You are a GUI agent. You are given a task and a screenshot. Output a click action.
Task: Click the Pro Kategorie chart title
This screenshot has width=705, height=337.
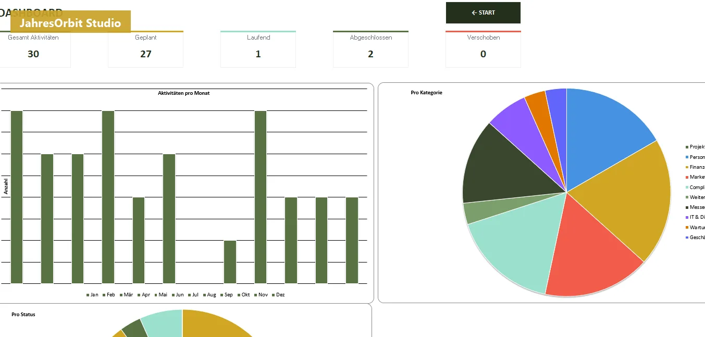click(426, 93)
